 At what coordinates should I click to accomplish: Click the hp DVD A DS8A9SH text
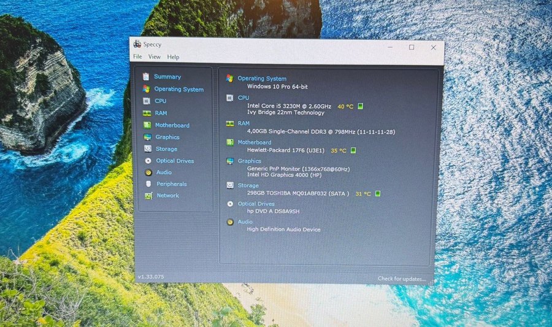(273, 211)
